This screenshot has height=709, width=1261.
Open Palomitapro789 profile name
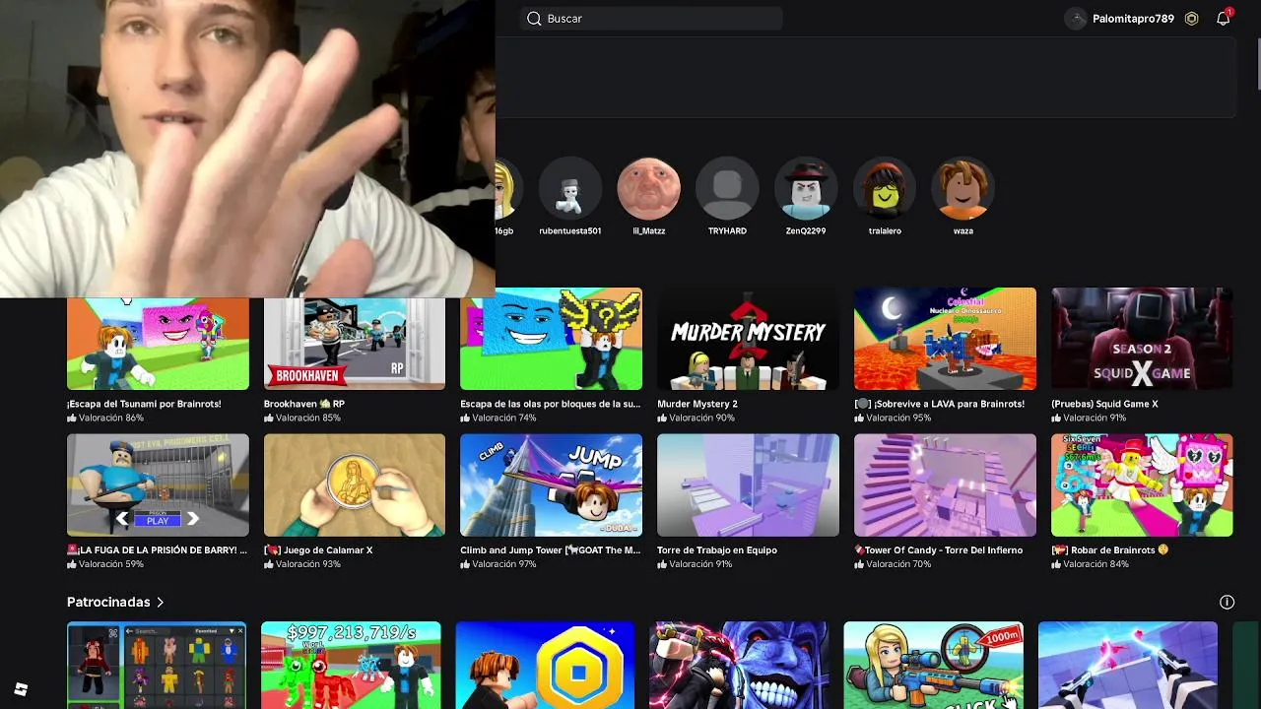pyautogui.click(x=1133, y=19)
